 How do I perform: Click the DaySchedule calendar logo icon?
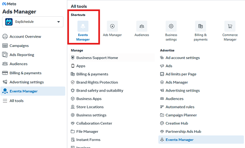coord(9,22)
